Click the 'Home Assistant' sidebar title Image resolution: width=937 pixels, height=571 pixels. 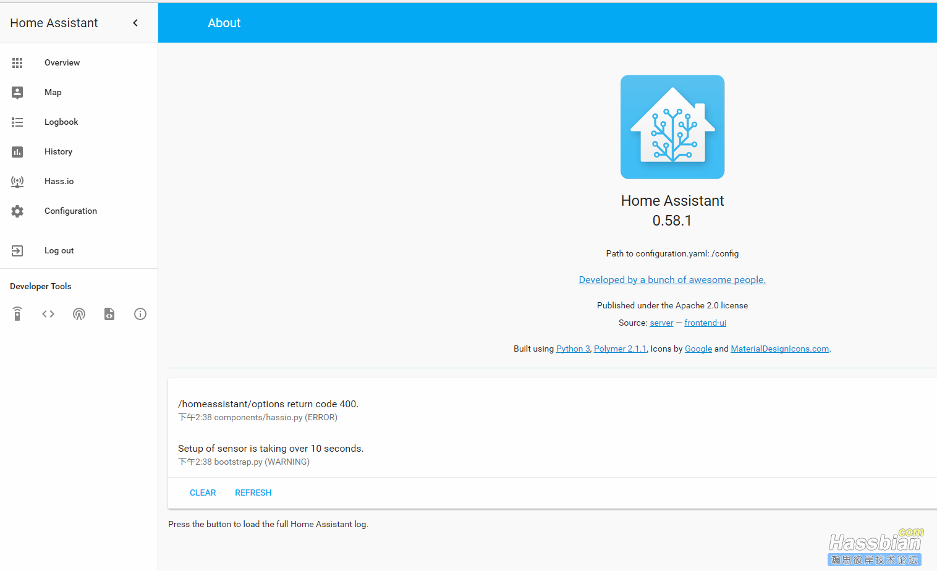click(54, 23)
